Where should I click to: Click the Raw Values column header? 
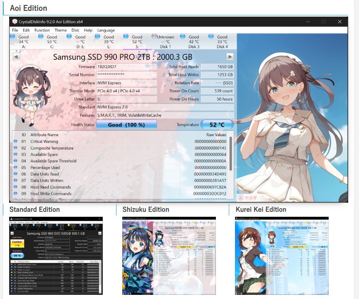216,135
